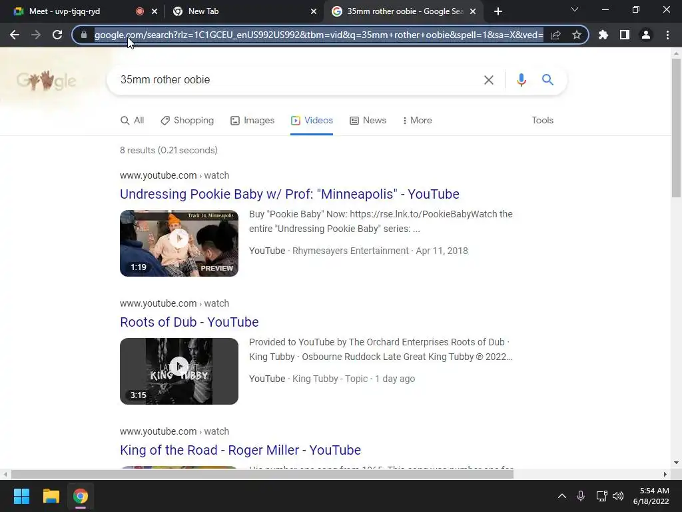This screenshot has width=682, height=512.
Task: Click the browser forward arrow
Action: [36, 35]
